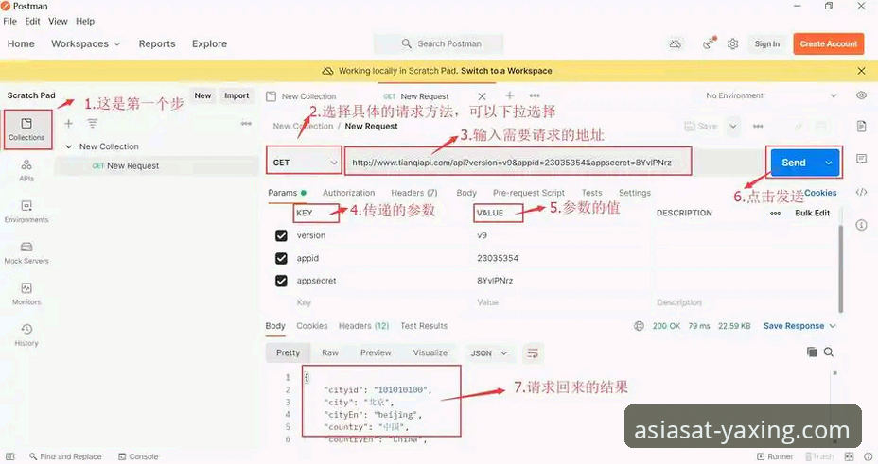Open the Save button dropdown arrow
This screenshot has height=464, width=878.
click(733, 127)
